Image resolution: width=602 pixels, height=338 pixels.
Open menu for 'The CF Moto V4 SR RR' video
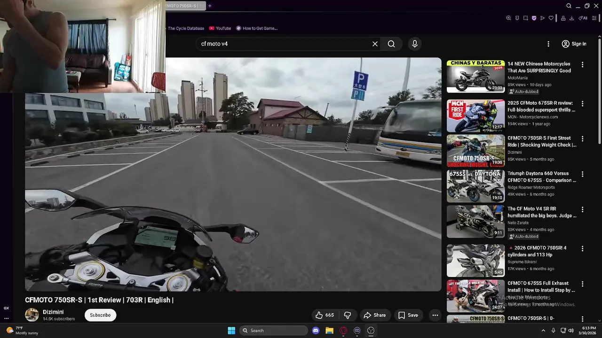(582, 209)
